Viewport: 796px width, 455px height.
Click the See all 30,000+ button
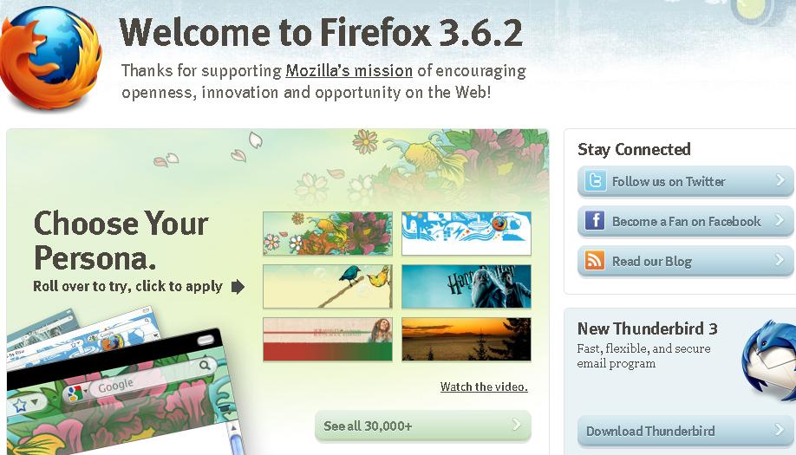pos(423,426)
